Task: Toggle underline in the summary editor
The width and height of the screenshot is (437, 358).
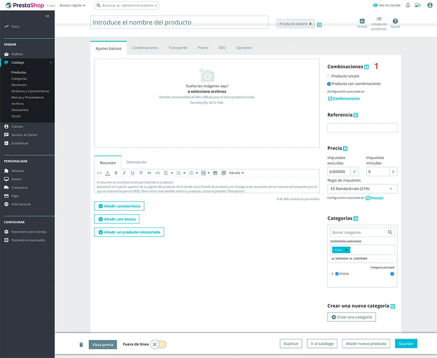Action: (133, 173)
